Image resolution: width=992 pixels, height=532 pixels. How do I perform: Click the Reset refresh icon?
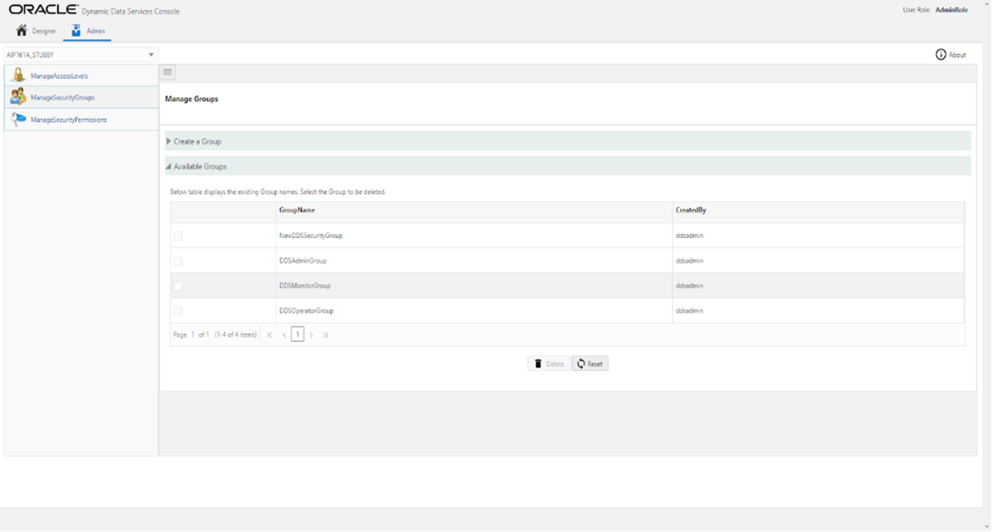[x=581, y=364]
